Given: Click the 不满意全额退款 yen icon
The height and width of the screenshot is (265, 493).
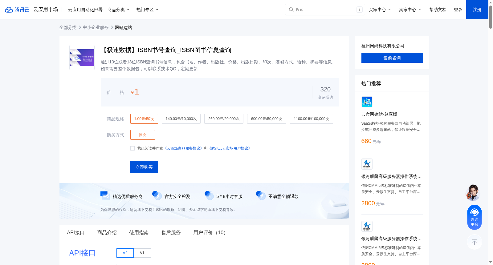Looking at the screenshot, I should click(261, 195).
